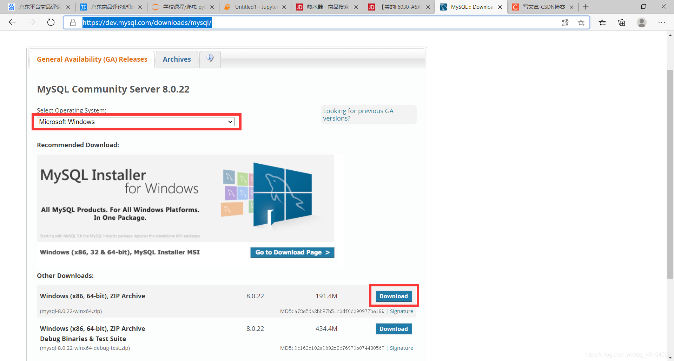Click the Recommended Download: heading
The height and width of the screenshot is (361, 674).
[x=78, y=145]
